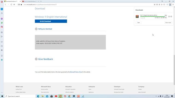Image resolution: width=175 pixels, height=98 pixels.
Task: Open the sidebar settings gear icon
Action: click(x=2, y=50)
